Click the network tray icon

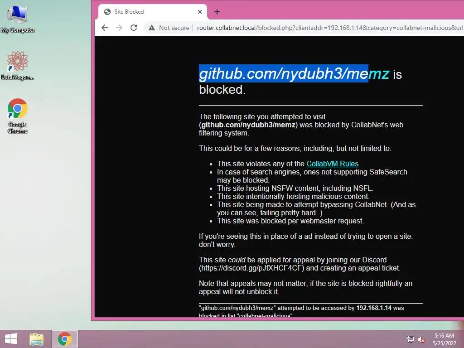[411, 339]
